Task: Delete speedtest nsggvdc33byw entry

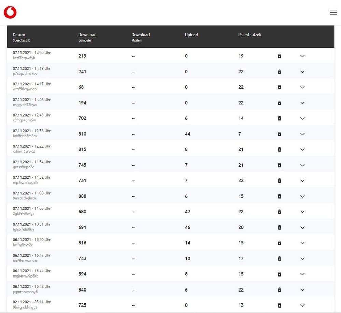Action: coord(280,103)
